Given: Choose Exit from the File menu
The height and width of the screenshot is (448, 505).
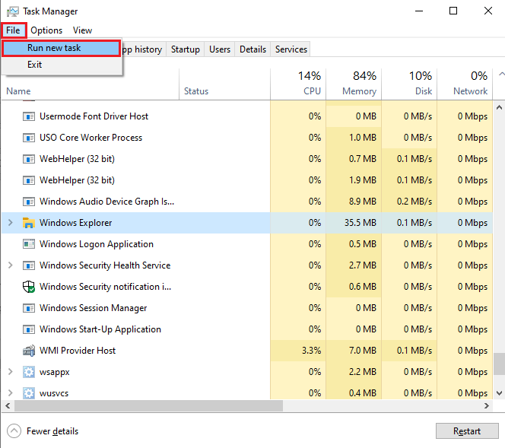Looking at the screenshot, I should tap(61, 65).
